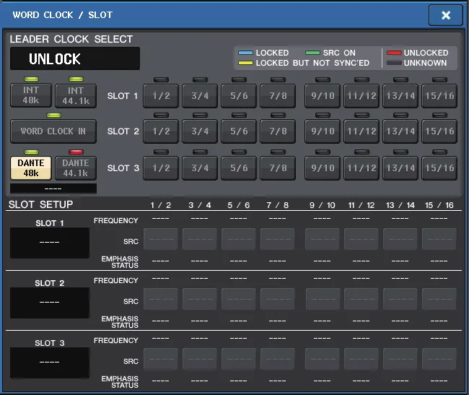Select SLOT 2 channels 1/2 clock button
Viewport: 469px width, 395px height.
[x=161, y=131]
